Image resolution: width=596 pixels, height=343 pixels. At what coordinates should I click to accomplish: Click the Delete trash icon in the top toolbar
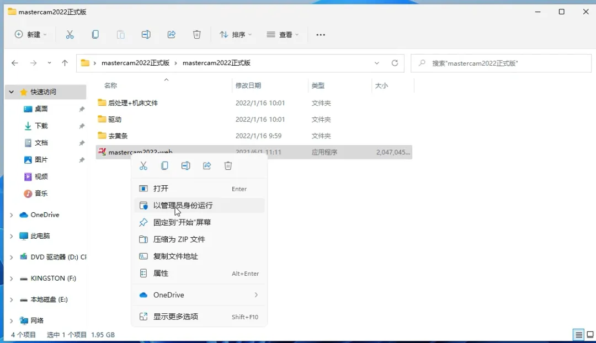pos(197,35)
